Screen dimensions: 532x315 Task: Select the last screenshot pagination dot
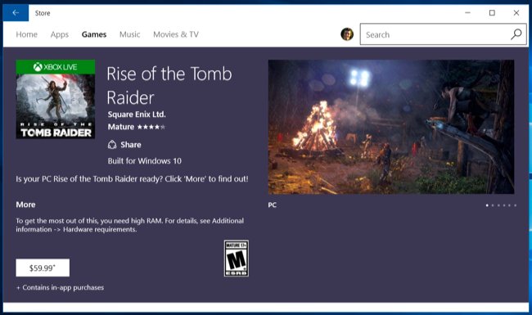(x=515, y=205)
